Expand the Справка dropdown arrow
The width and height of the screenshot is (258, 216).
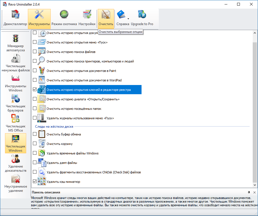[x=128, y=19]
